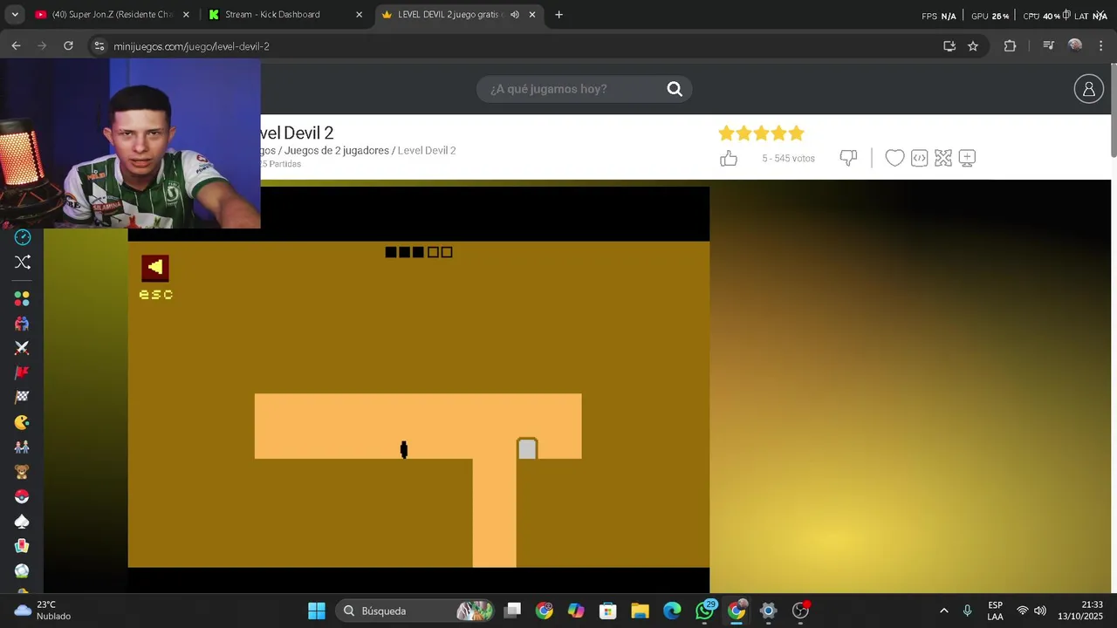This screenshot has width=1117, height=628.
Task: Open the site information icon in address bar
Action: pos(99,46)
